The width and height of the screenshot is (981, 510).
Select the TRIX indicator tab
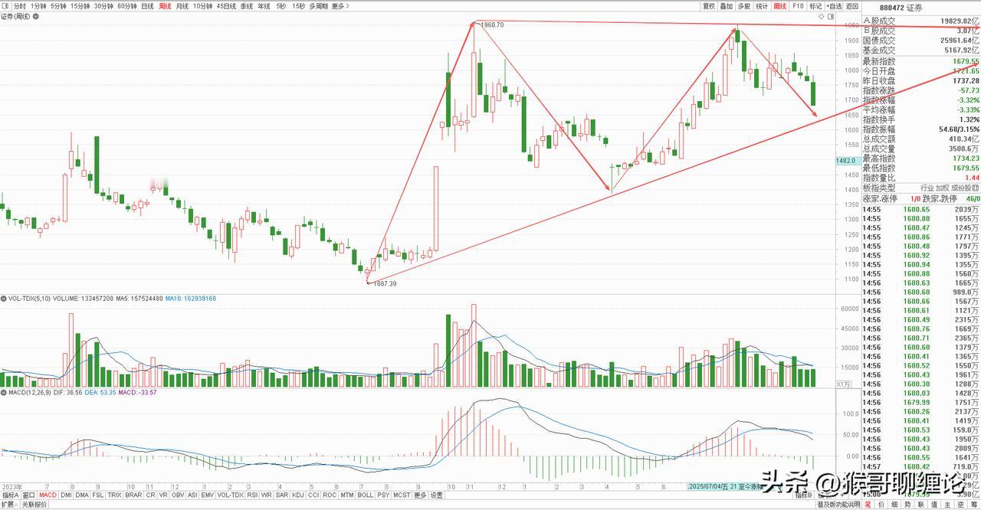pyautogui.click(x=114, y=495)
